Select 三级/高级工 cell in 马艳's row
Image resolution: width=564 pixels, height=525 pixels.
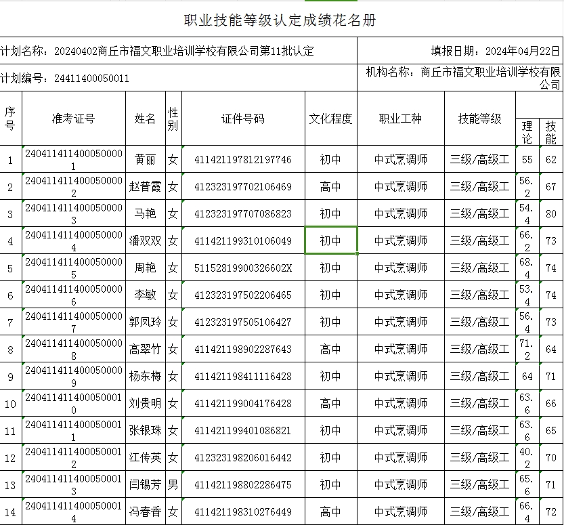click(480, 213)
